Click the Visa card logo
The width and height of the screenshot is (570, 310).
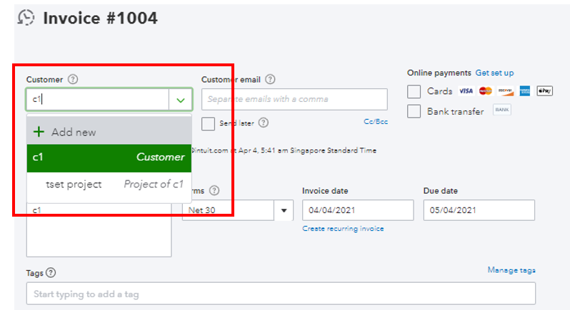point(466,91)
